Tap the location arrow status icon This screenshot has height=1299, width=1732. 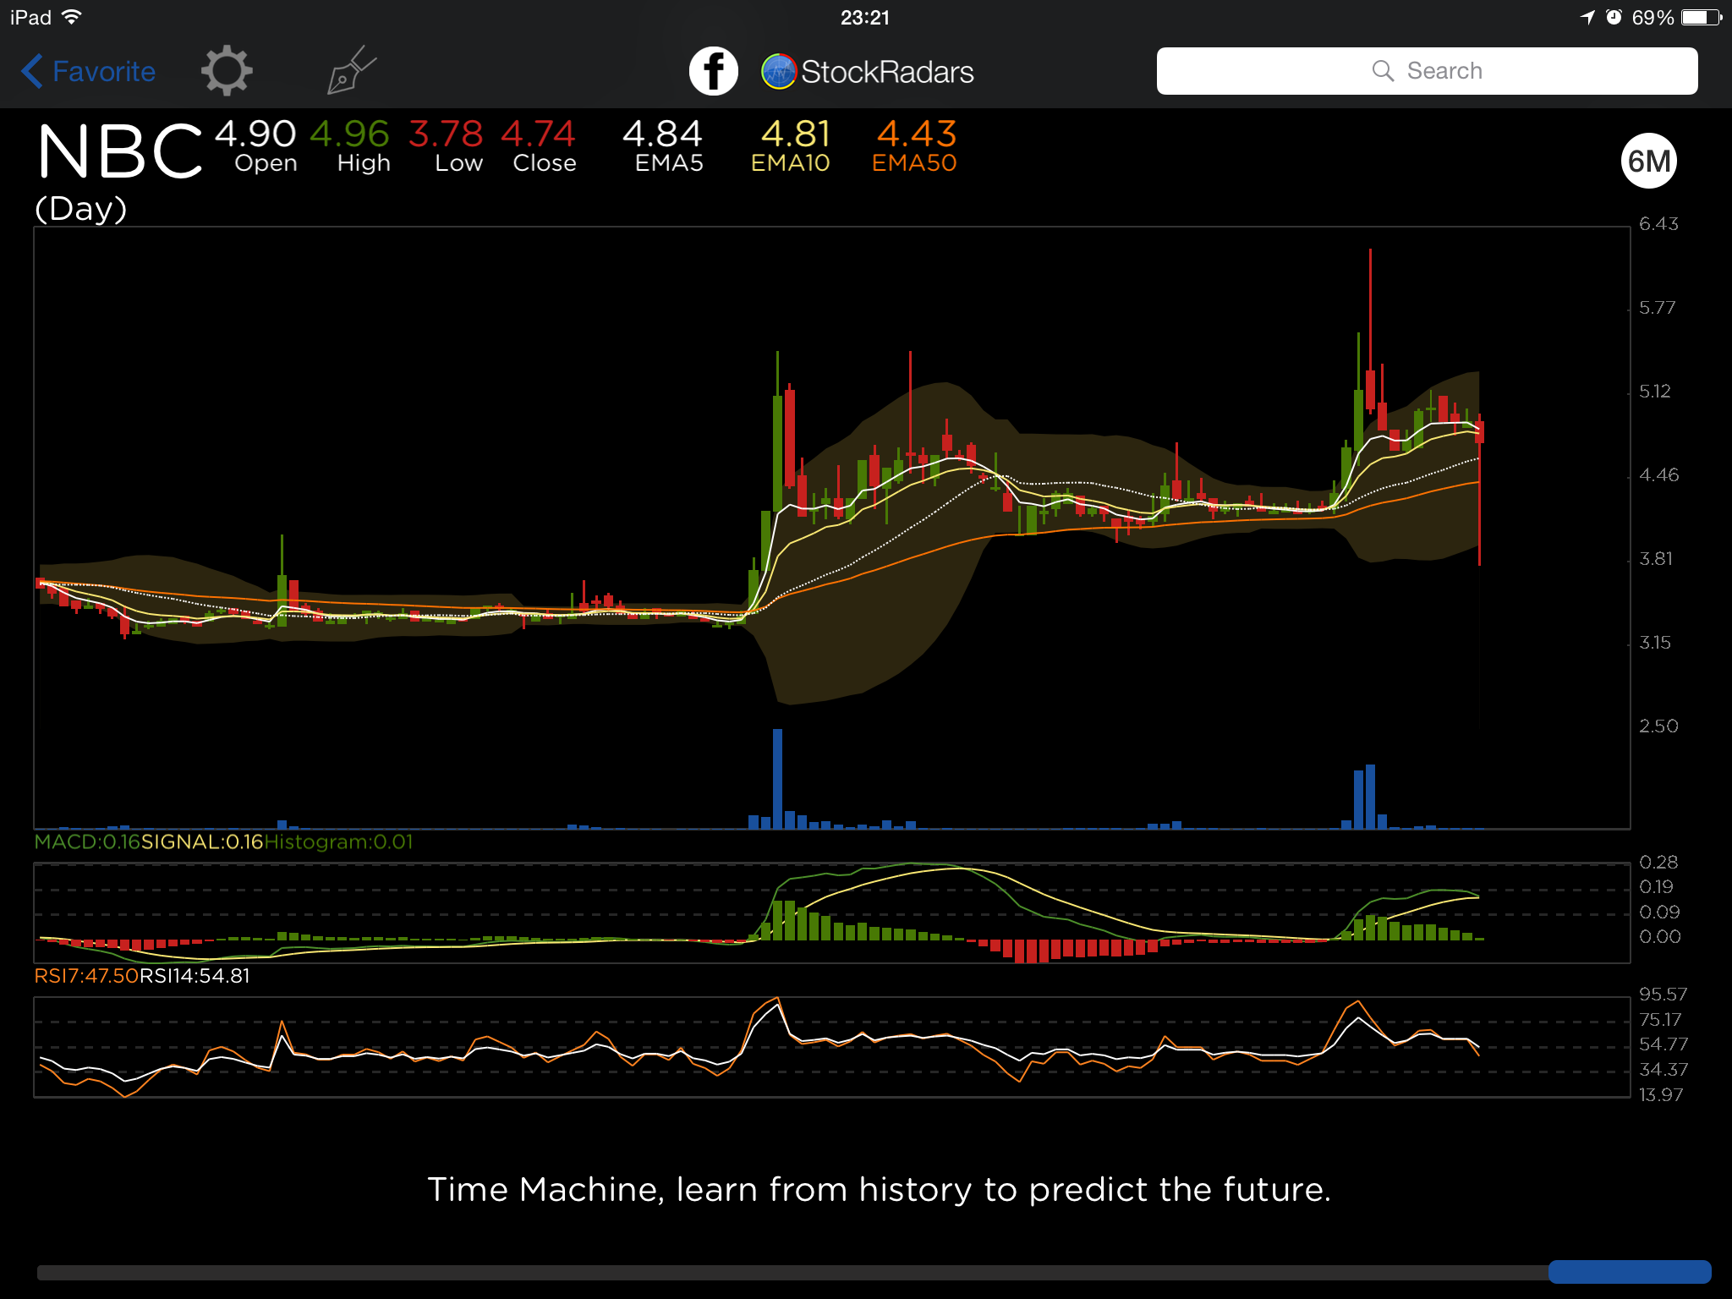point(1587,17)
